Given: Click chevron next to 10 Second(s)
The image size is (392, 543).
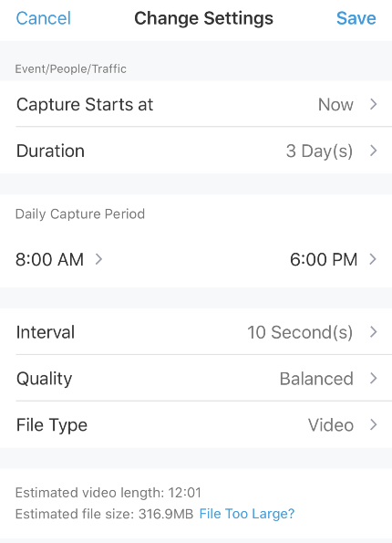Looking at the screenshot, I should 373,332.
